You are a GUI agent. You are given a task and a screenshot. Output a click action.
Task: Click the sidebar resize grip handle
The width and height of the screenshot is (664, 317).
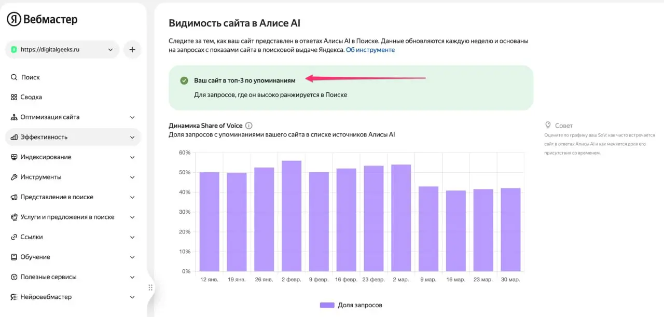[150, 287]
